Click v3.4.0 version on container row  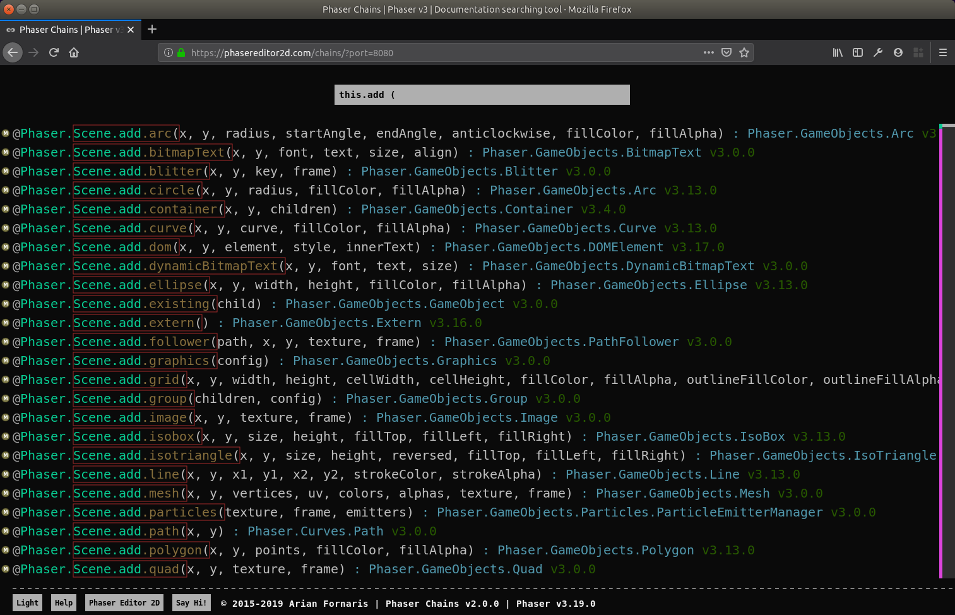coord(603,209)
